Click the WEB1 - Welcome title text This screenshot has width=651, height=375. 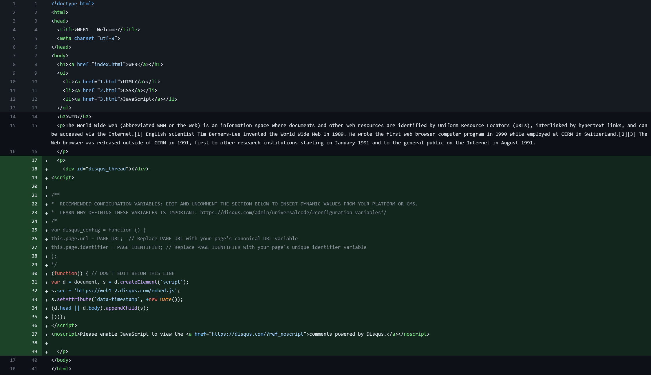click(x=97, y=30)
